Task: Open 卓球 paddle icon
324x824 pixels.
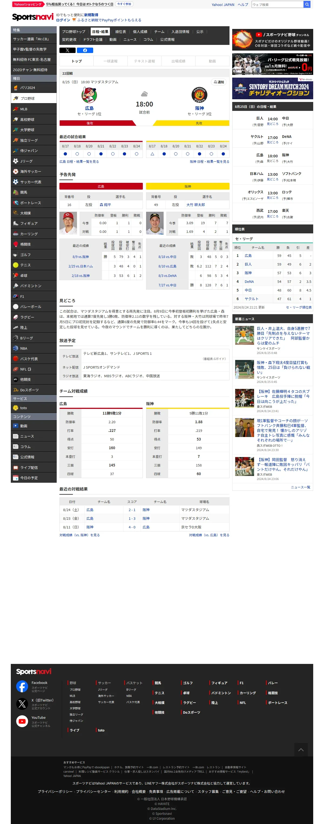Action: pos(16,275)
